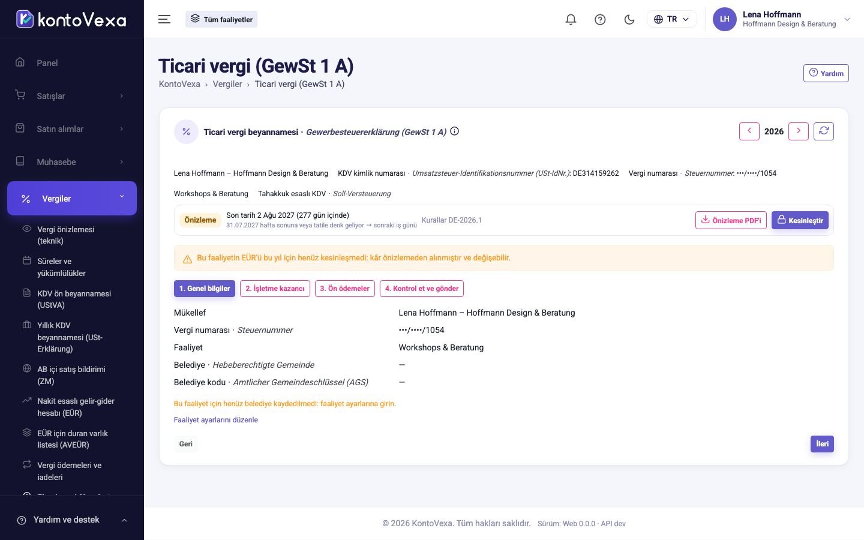Click Vergiler breadcrumb link
This screenshot has width=864, height=540.
click(x=227, y=84)
